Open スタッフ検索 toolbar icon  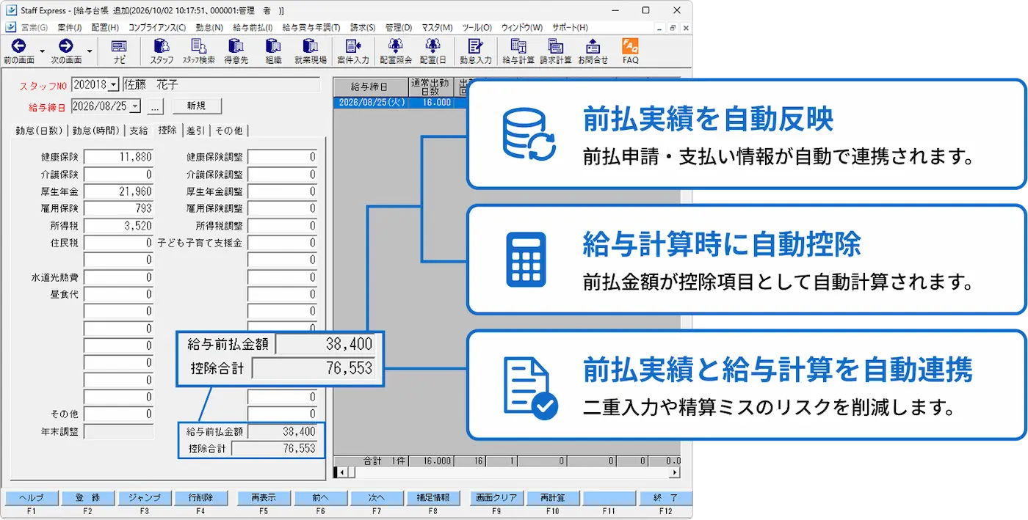tap(198, 46)
